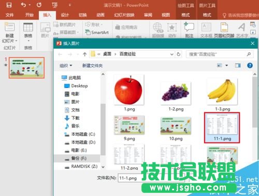This screenshot has height=196, width=259.
Task: Select RAMDISK (Z:) drive
Action: pyautogui.click(x=81, y=166)
